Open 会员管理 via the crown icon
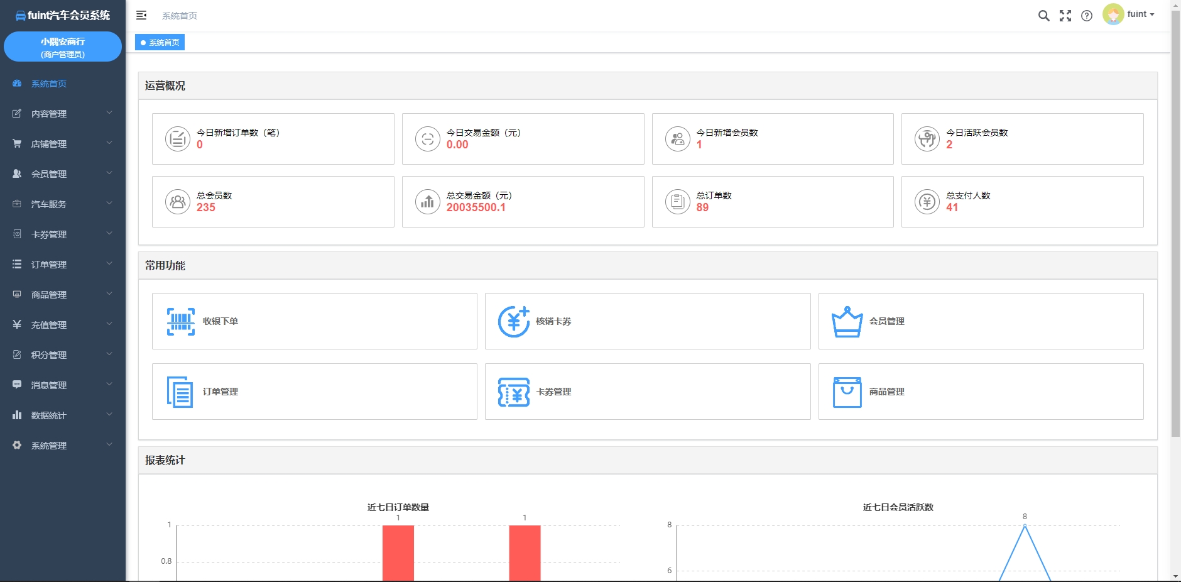 coord(847,321)
